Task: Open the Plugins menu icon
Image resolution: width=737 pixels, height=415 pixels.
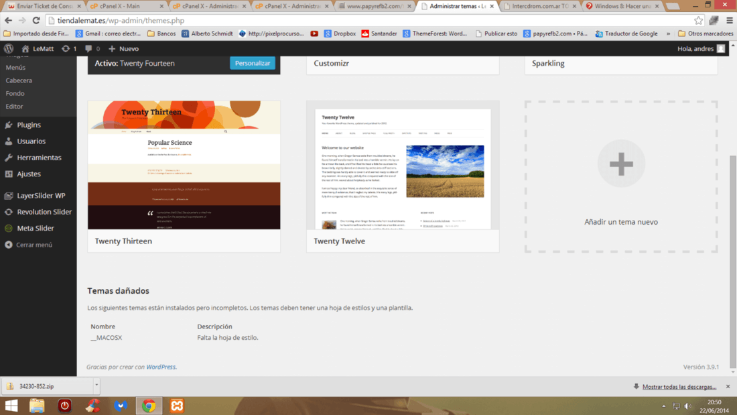Action: [9, 125]
